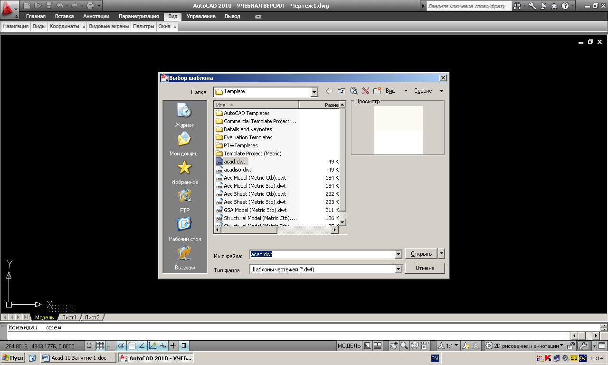Image resolution: width=608 pixels, height=365 pixels.
Task: Open Мои документы in places sidebar
Action: [x=185, y=144]
